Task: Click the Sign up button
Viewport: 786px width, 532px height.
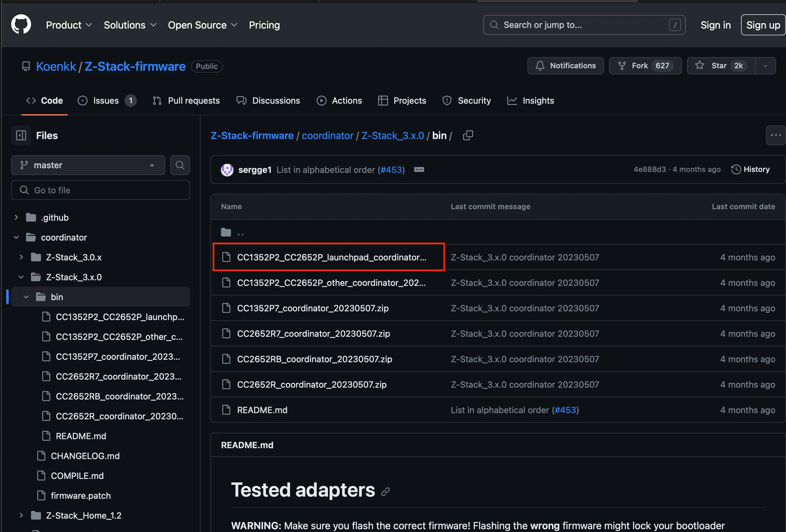Action: tap(763, 25)
